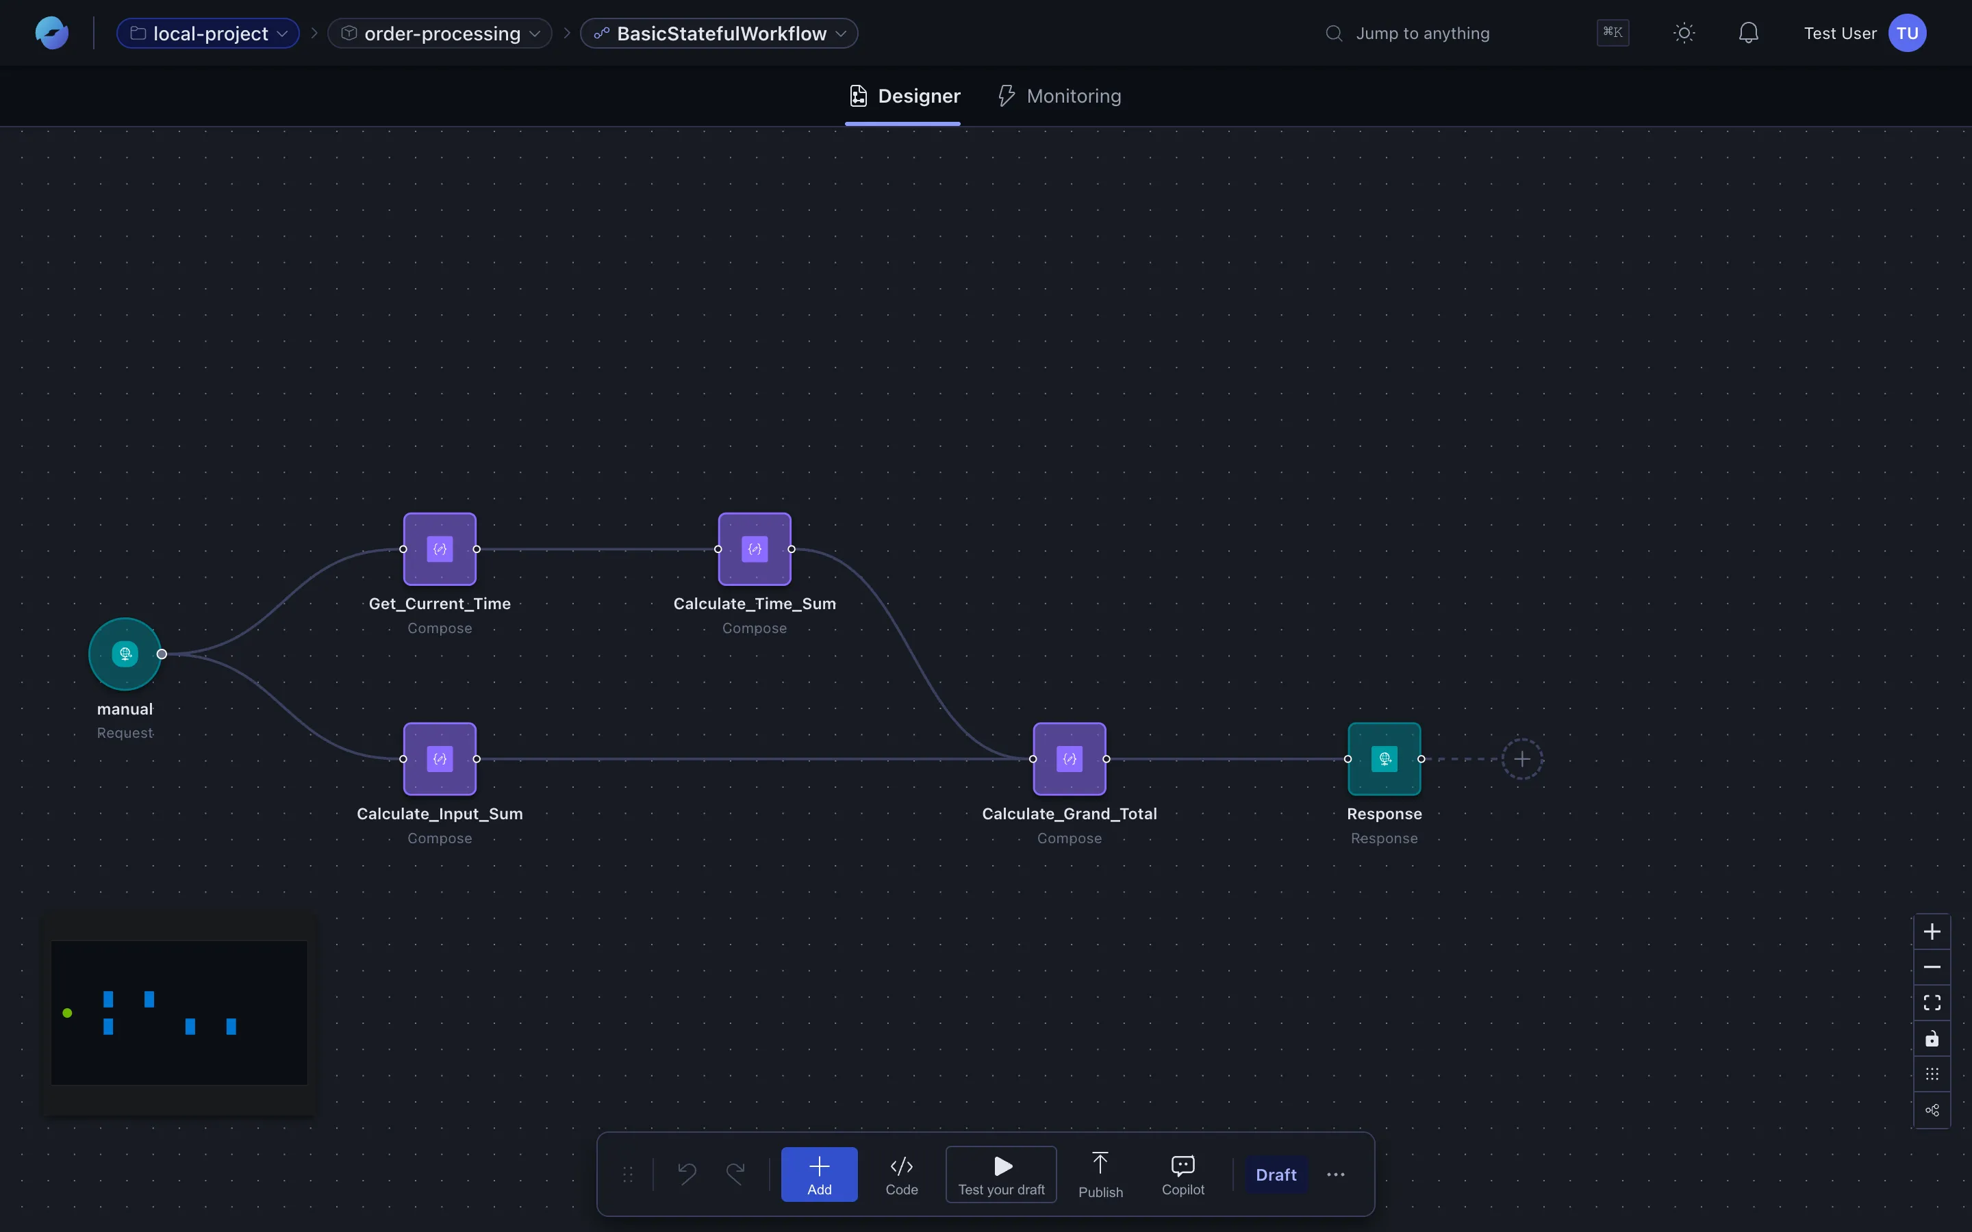Select the manual Request trigger node
Screen dimensions: 1972x1232
[x=125, y=654]
